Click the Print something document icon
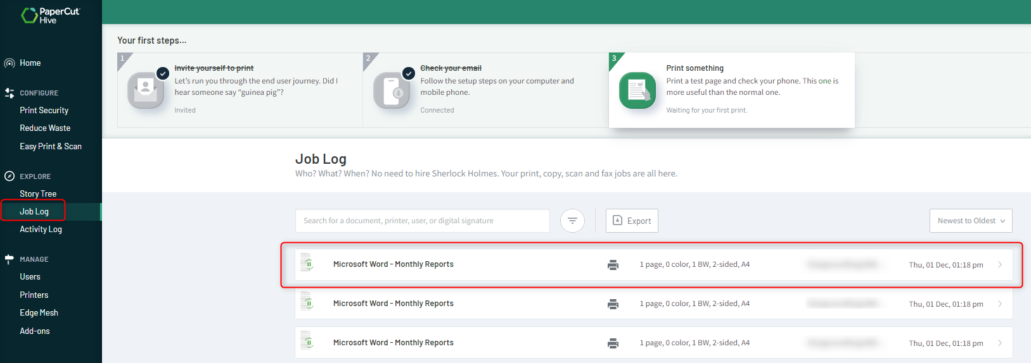The image size is (1031, 363). point(637,90)
